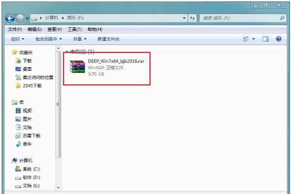Open 最近访问的位置 in favorites
Image resolution: width=291 pixels, height=194 pixels.
tap(38, 78)
